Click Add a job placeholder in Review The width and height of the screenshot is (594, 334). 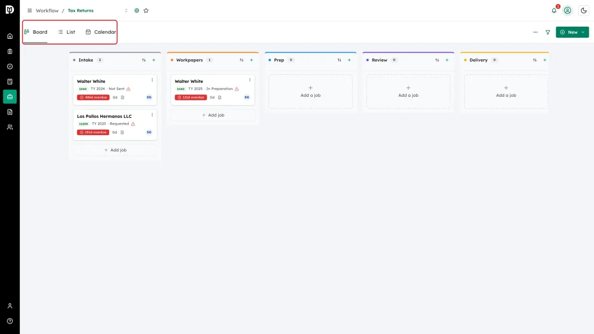[408, 92]
